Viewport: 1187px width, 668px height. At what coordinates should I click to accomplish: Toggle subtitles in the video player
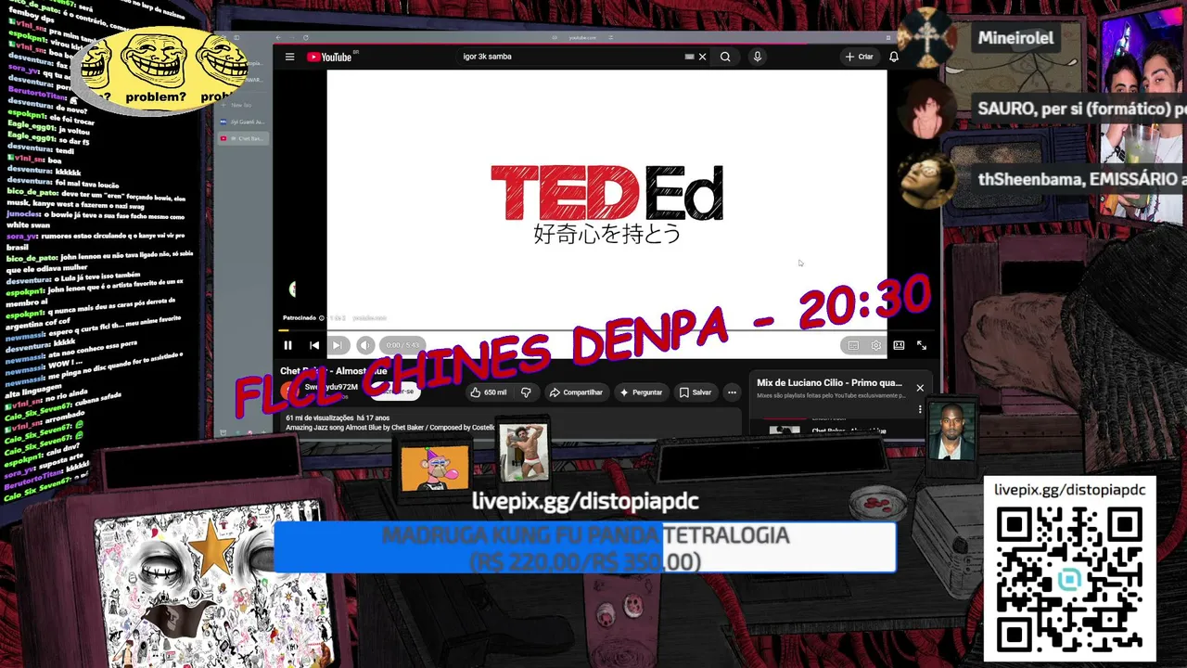(x=853, y=345)
